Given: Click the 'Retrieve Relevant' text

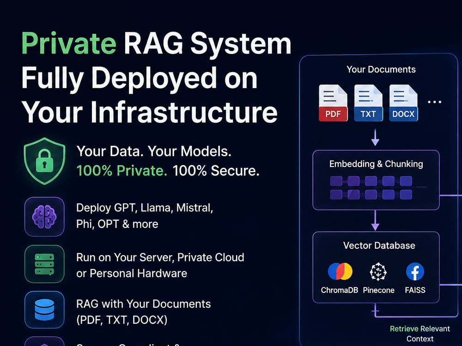Looking at the screenshot, I should (420, 328).
